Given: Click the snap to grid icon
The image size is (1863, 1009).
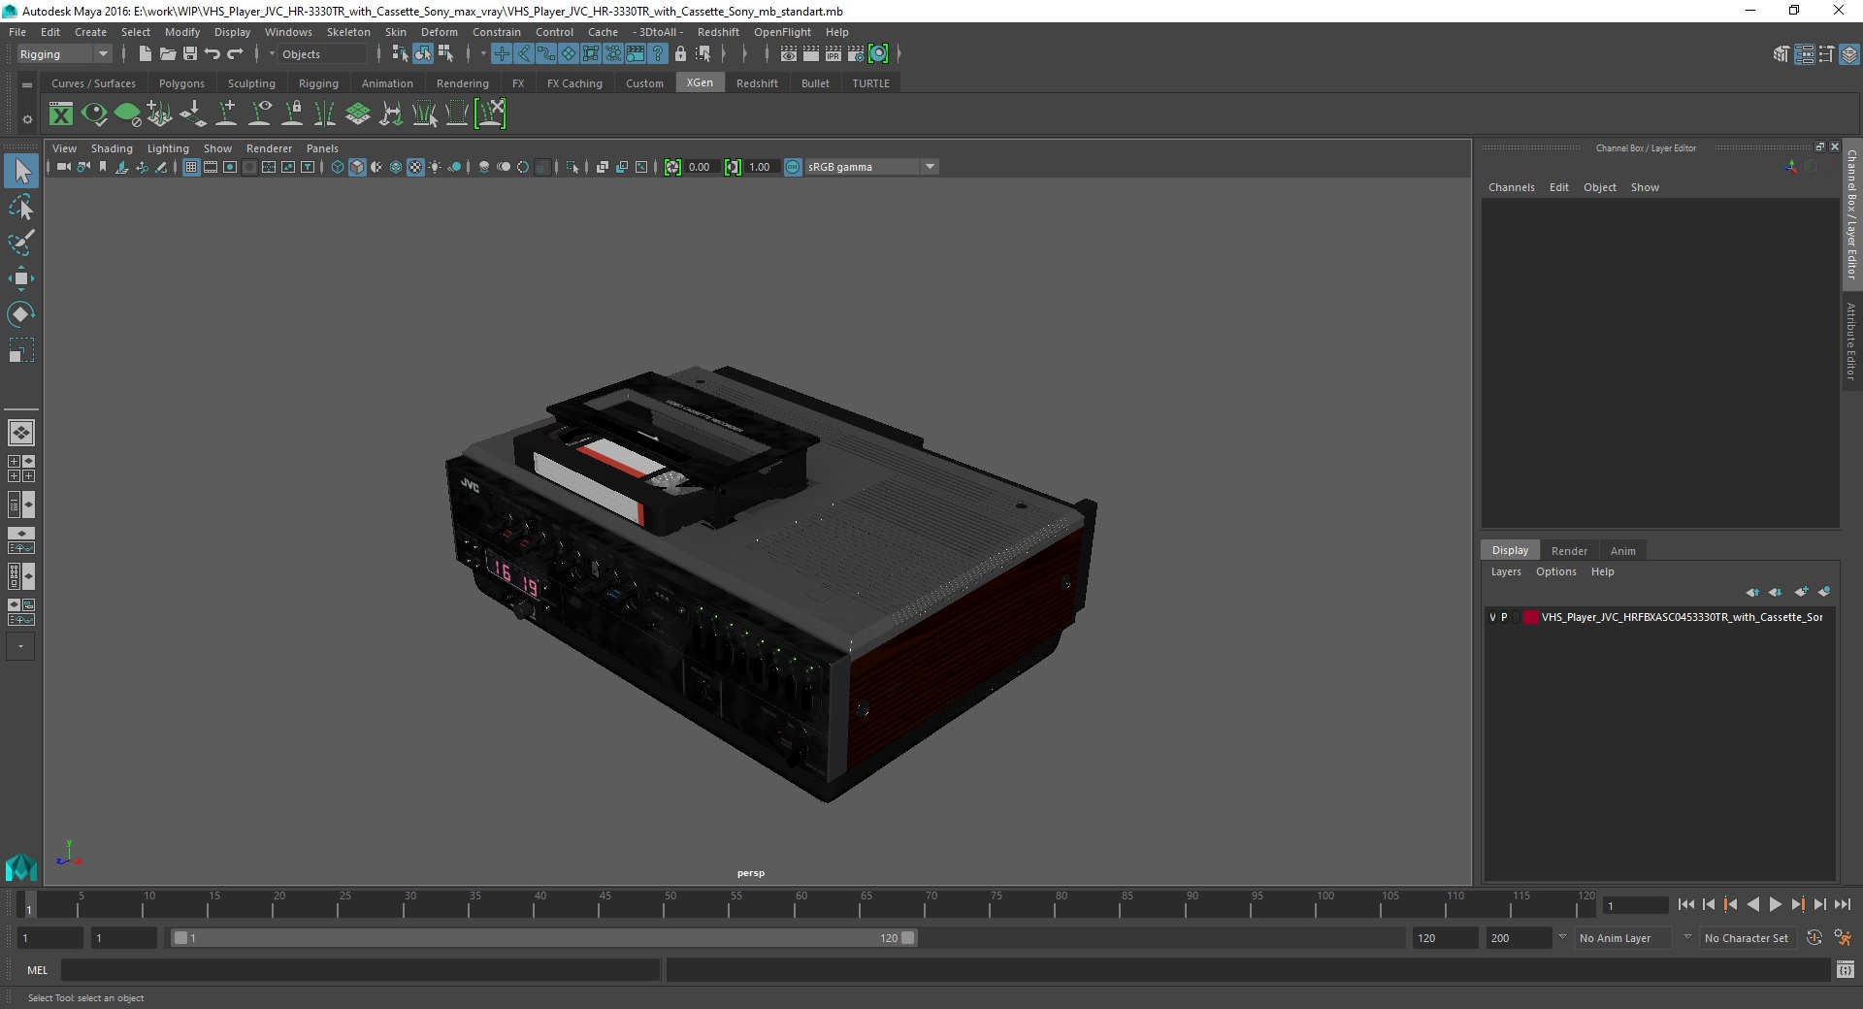Looking at the screenshot, I should click(x=502, y=54).
